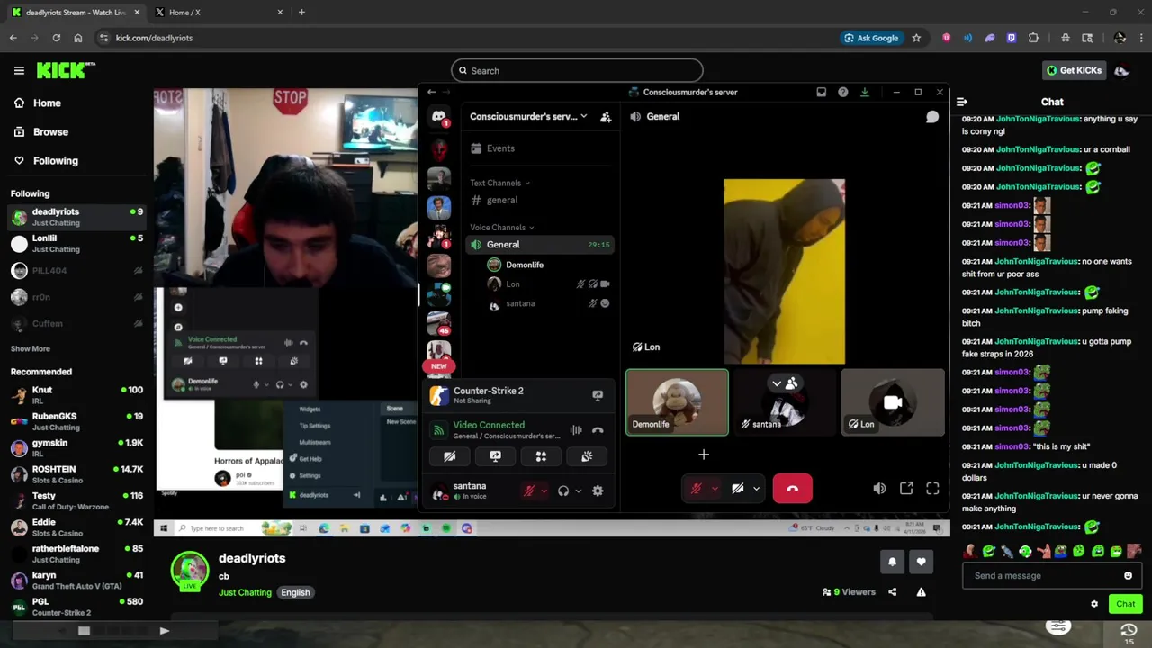Report the stream with warning icon
Image resolution: width=1152 pixels, height=648 pixels.
tap(921, 592)
